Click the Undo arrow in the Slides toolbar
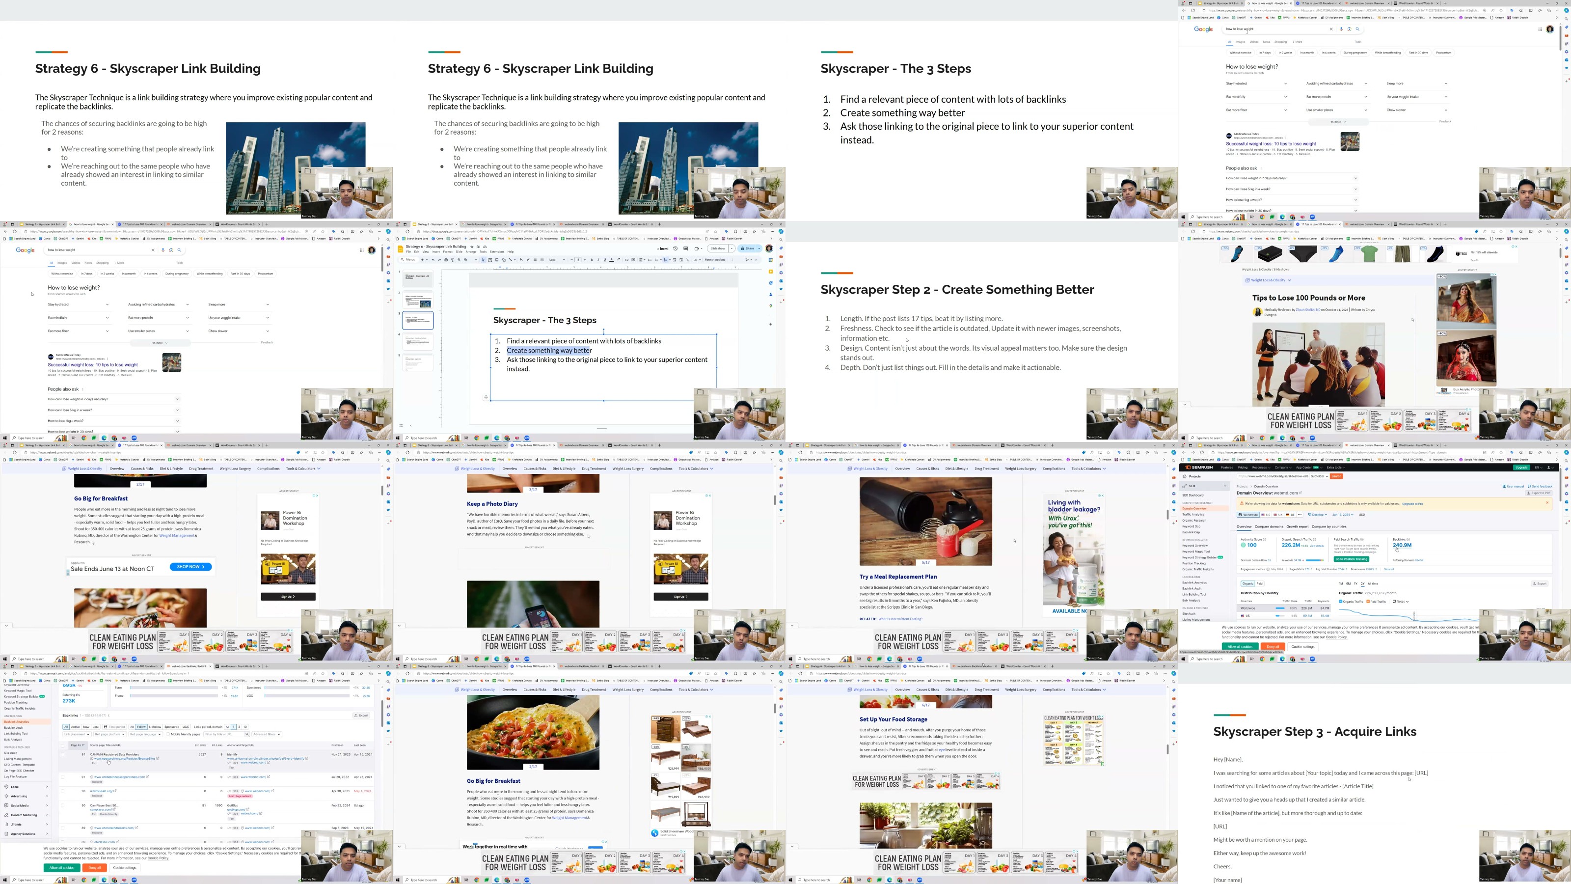Viewport: 1571px width, 884px height. click(x=433, y=260)
